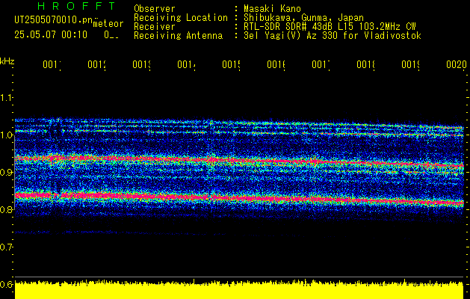Image resolution: width=470 pixels, height=299 pixels.
Task: Click the 0.6 kHz axis tick label
Action: pyautogui.click(x=6, y=284)
